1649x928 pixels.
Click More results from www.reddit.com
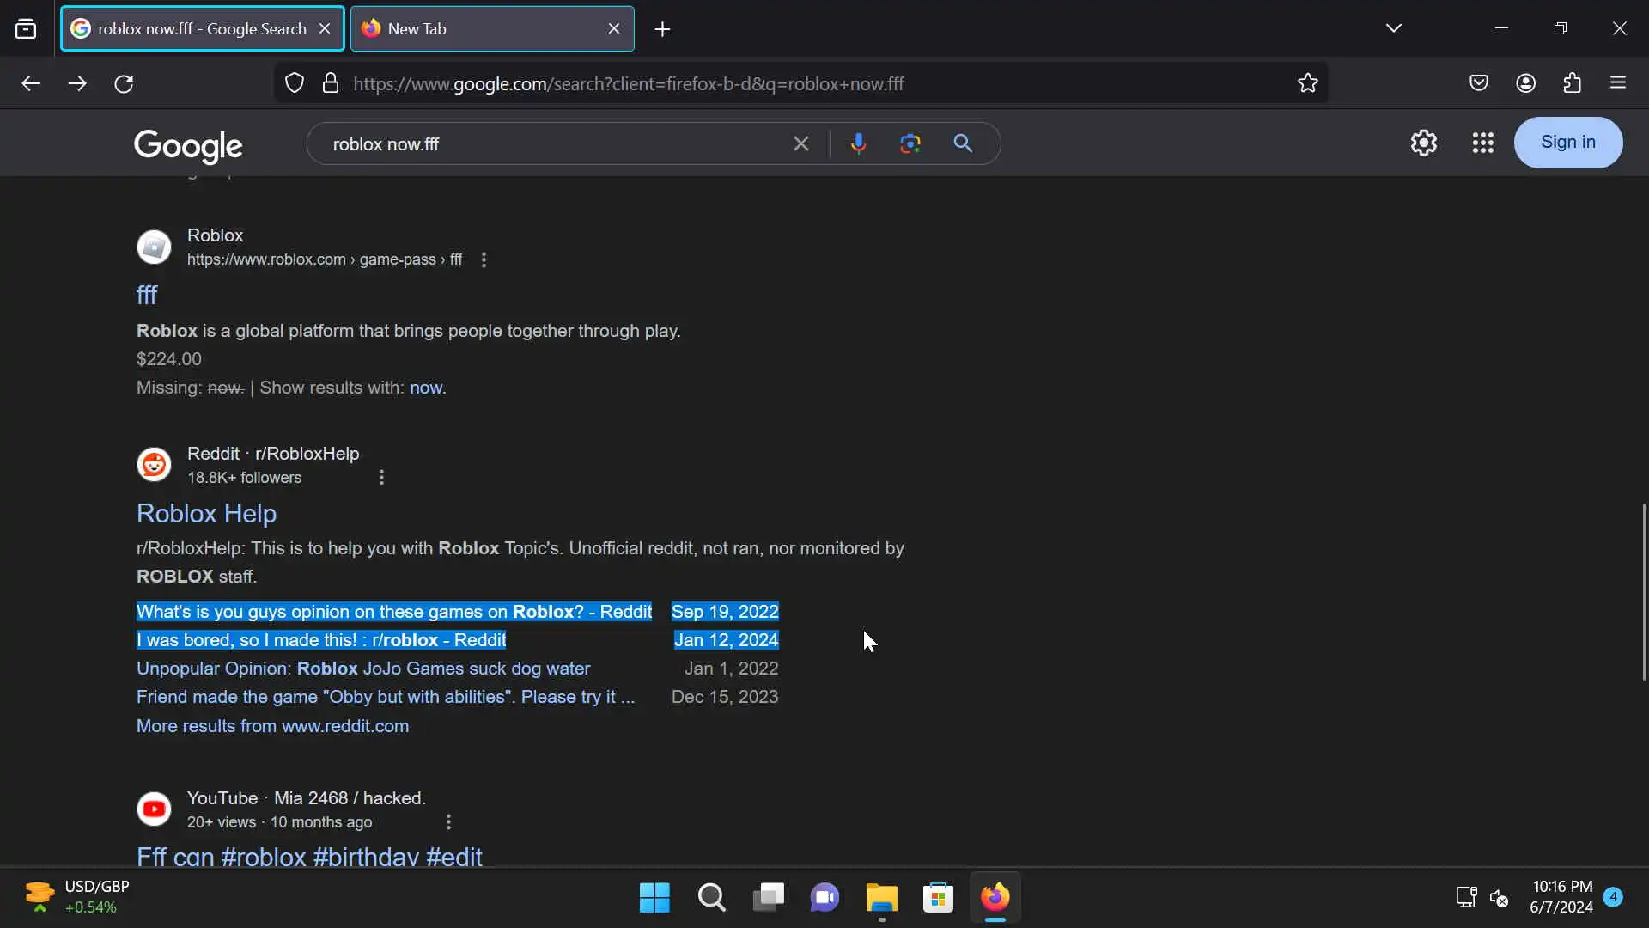272,726
